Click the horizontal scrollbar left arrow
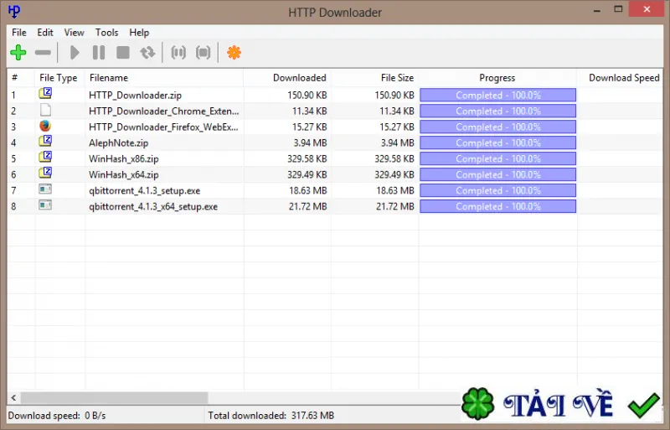 coord(13,398)
